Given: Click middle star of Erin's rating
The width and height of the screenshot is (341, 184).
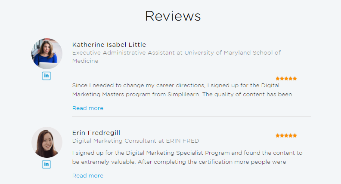Looking at the screenshot, I should click(286, 135).
